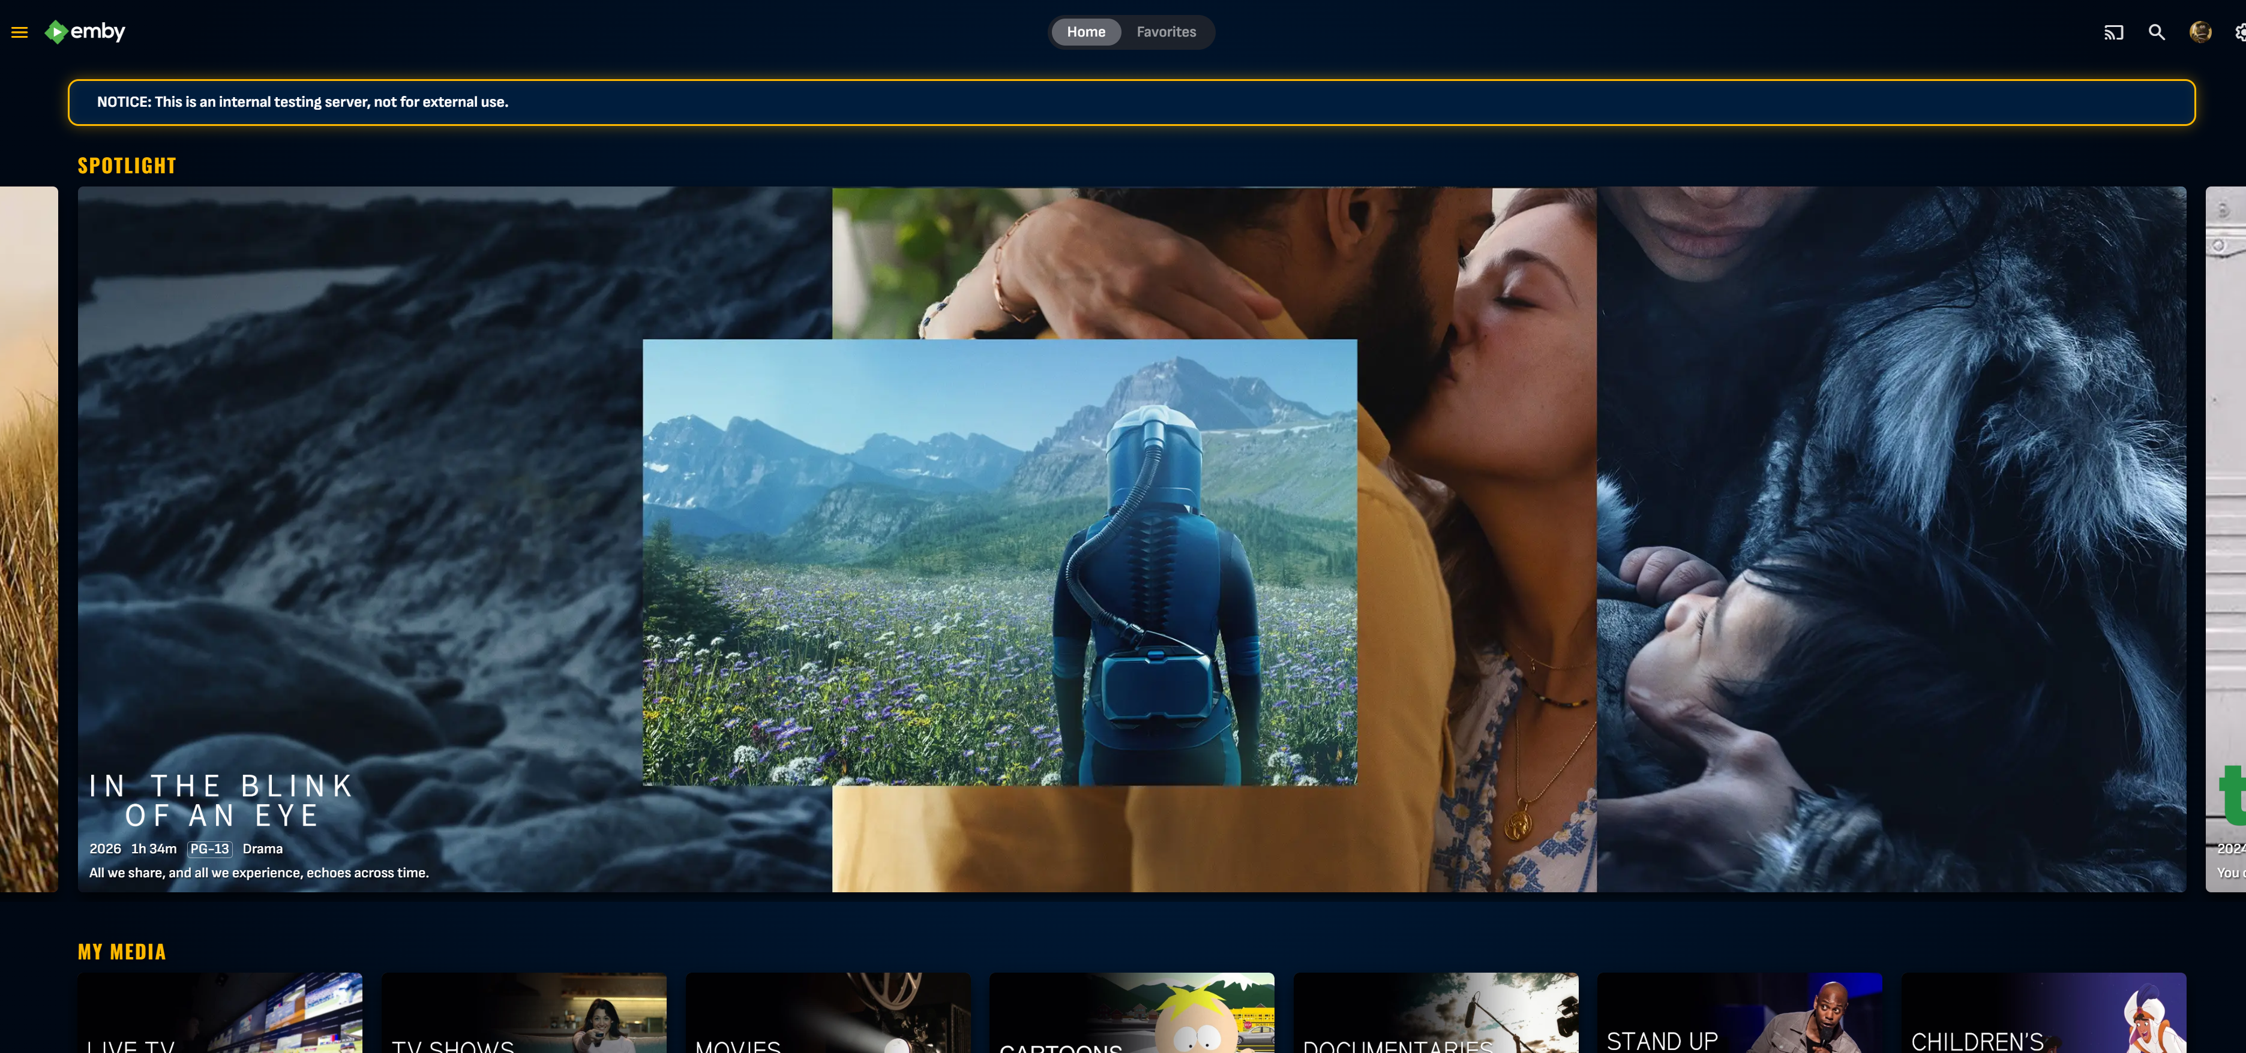Open the user profile avatar
The height and width of the screenshot is (1053, 2246).
click(x=2200, y=32)
